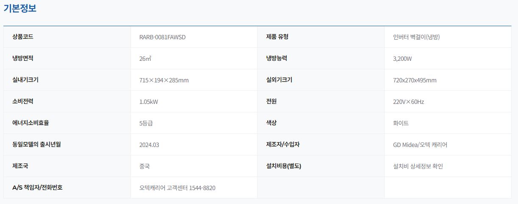Click the A/S 책임자/전화번호 label cell

click(x=38, y=188)
